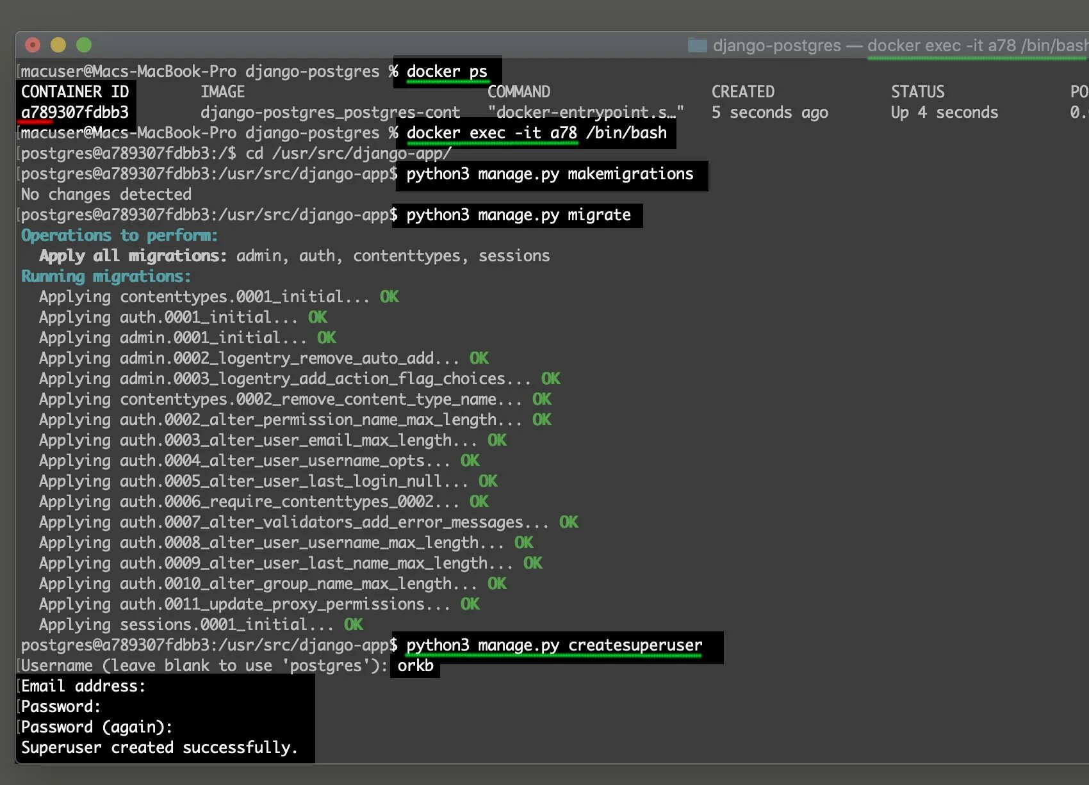This screenshot has height=785, width=1089.
Task: Click the first 'Password:' prompt
Action: tap(61, 707)
